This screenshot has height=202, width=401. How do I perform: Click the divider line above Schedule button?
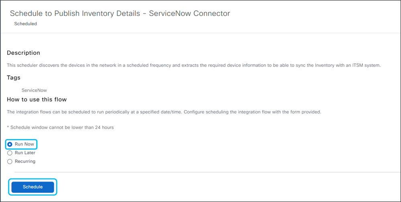click(x=201, y=172)
